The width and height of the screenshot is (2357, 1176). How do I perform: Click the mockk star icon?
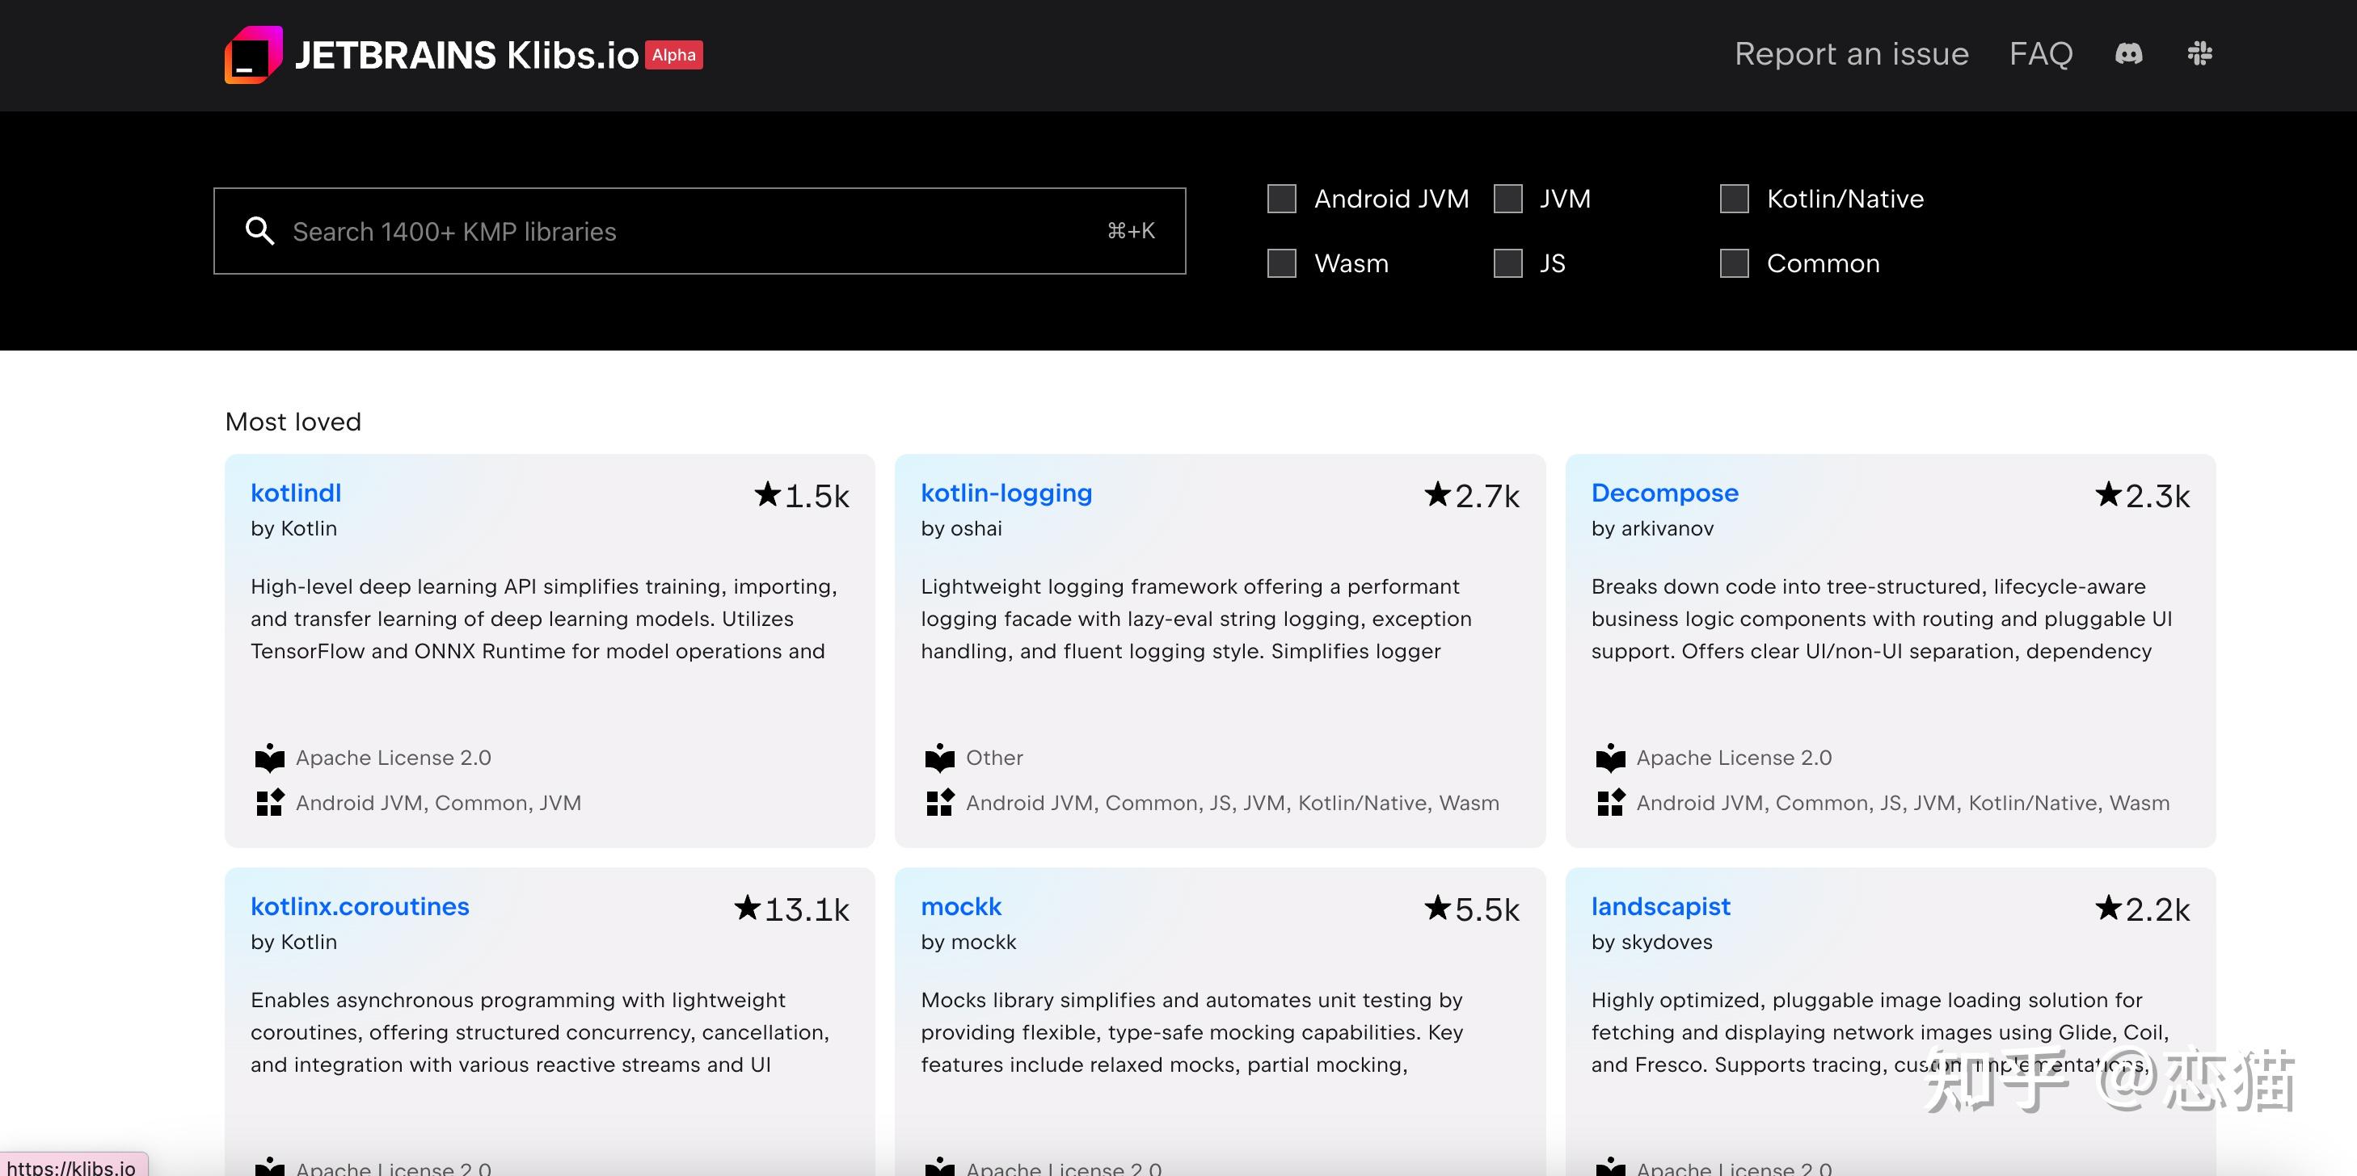[x=1437, y=908]
